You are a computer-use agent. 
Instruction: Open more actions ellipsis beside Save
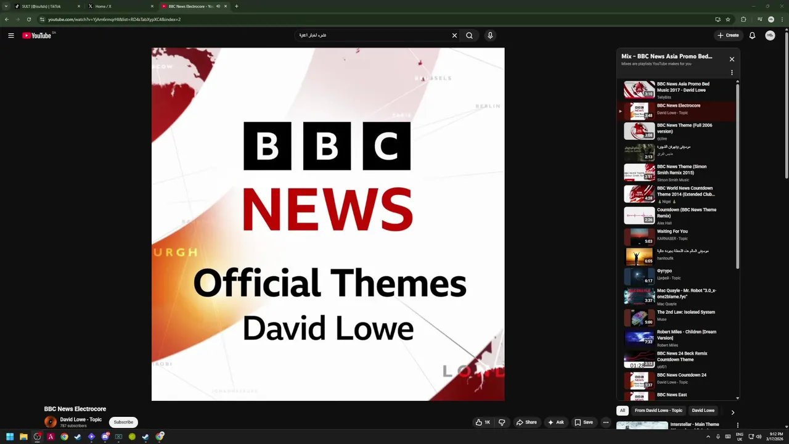(x=606, y=422)
